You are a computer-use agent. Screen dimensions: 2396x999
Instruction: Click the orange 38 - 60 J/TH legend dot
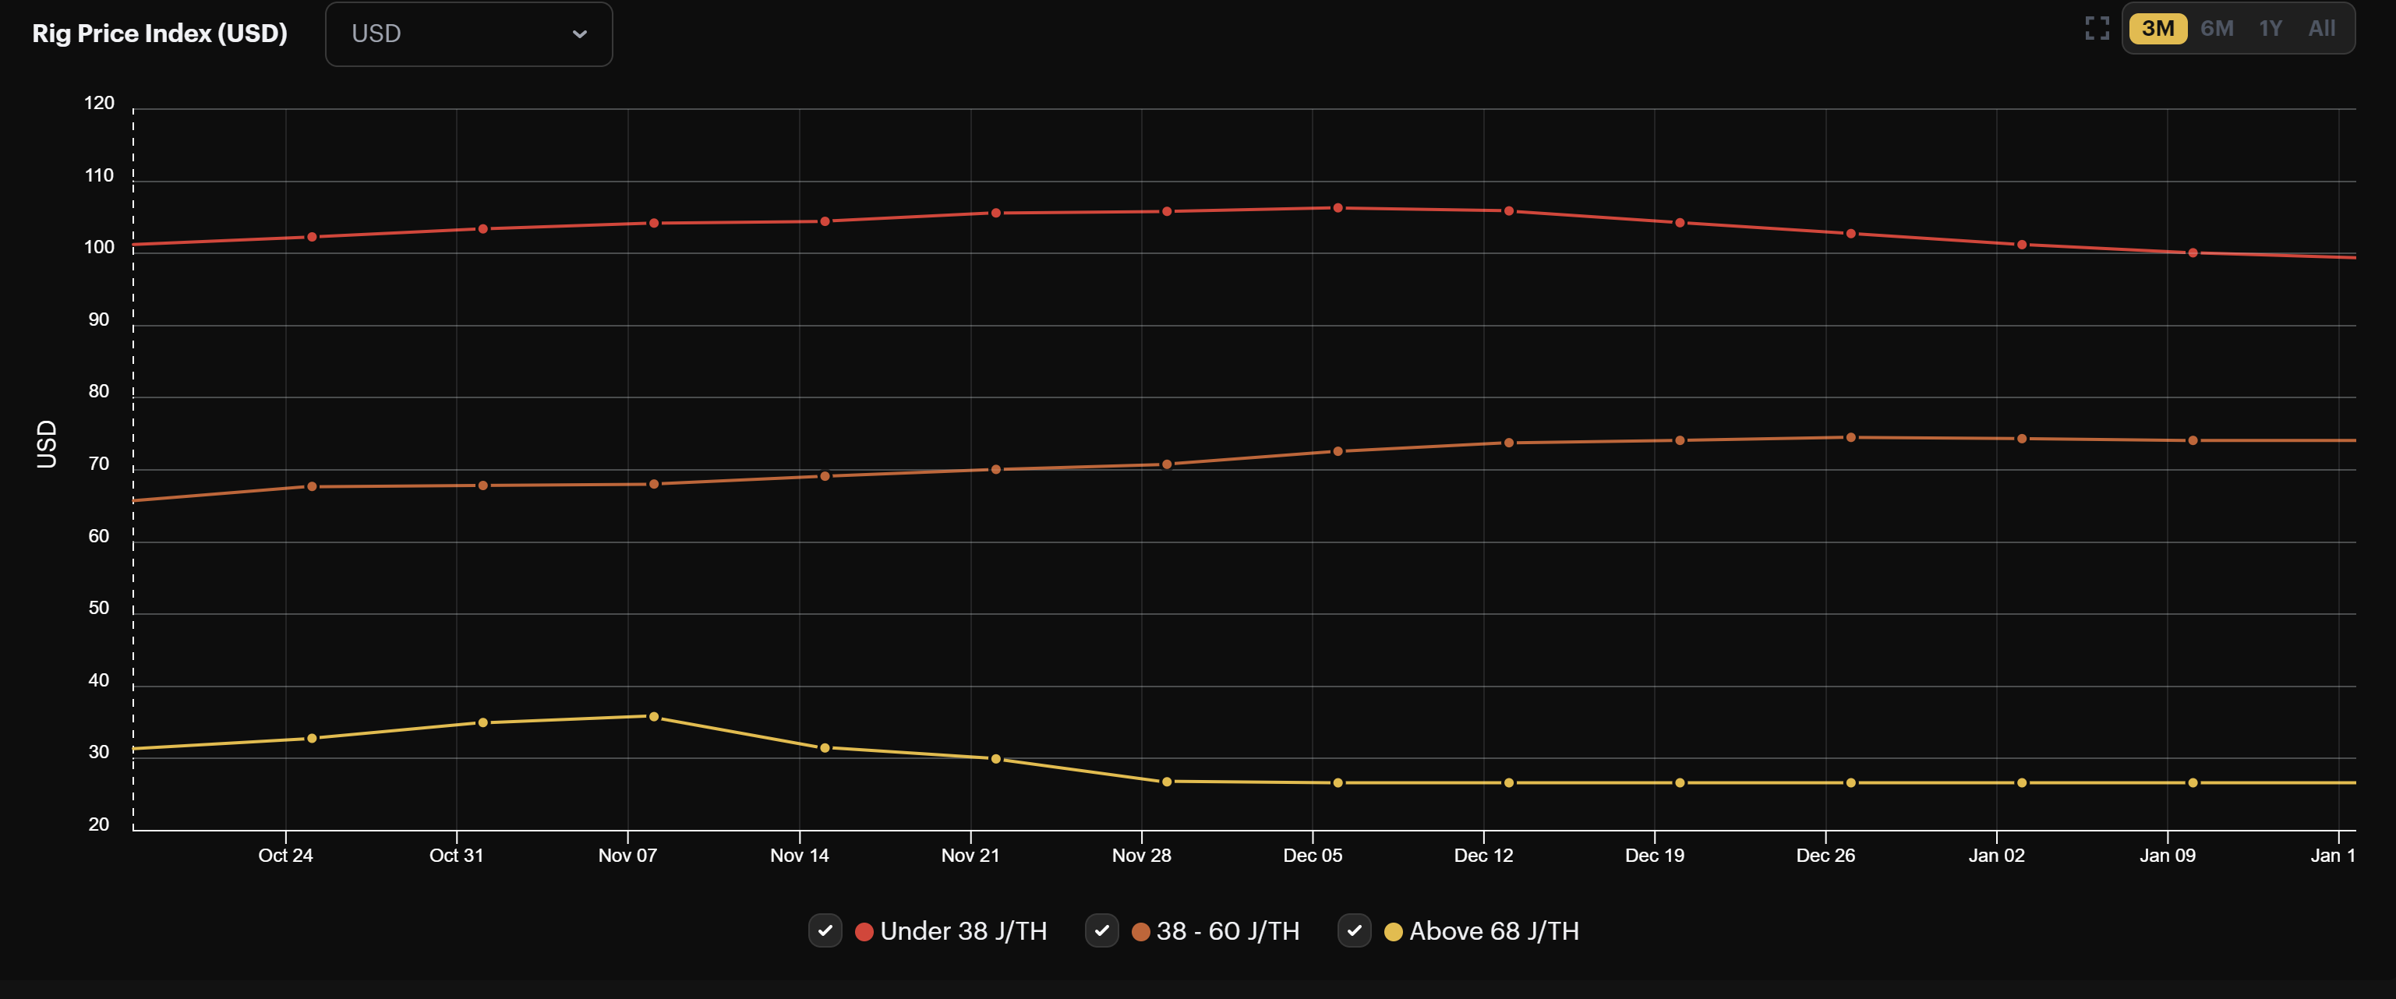(x=1140, y=931)
